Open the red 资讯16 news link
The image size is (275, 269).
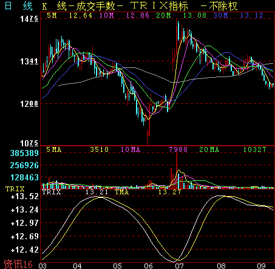pos(18,264)
